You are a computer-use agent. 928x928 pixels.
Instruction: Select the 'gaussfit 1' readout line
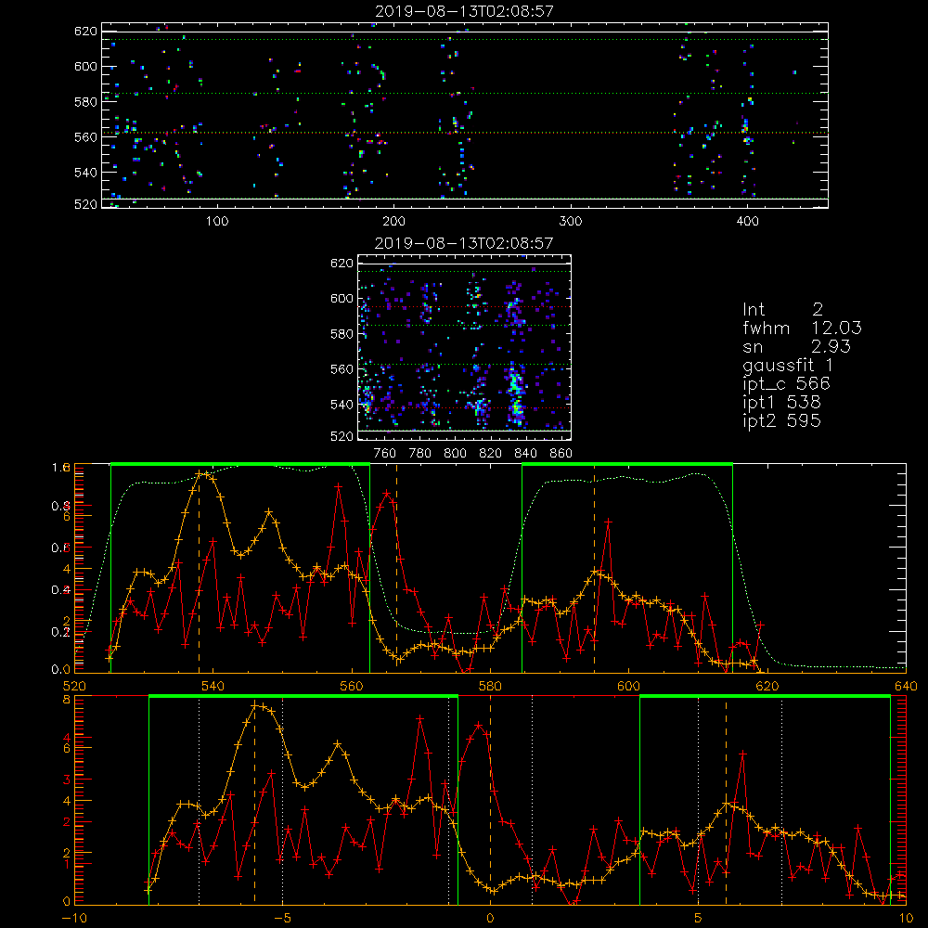pyautogui.click(x=788, y=365)
